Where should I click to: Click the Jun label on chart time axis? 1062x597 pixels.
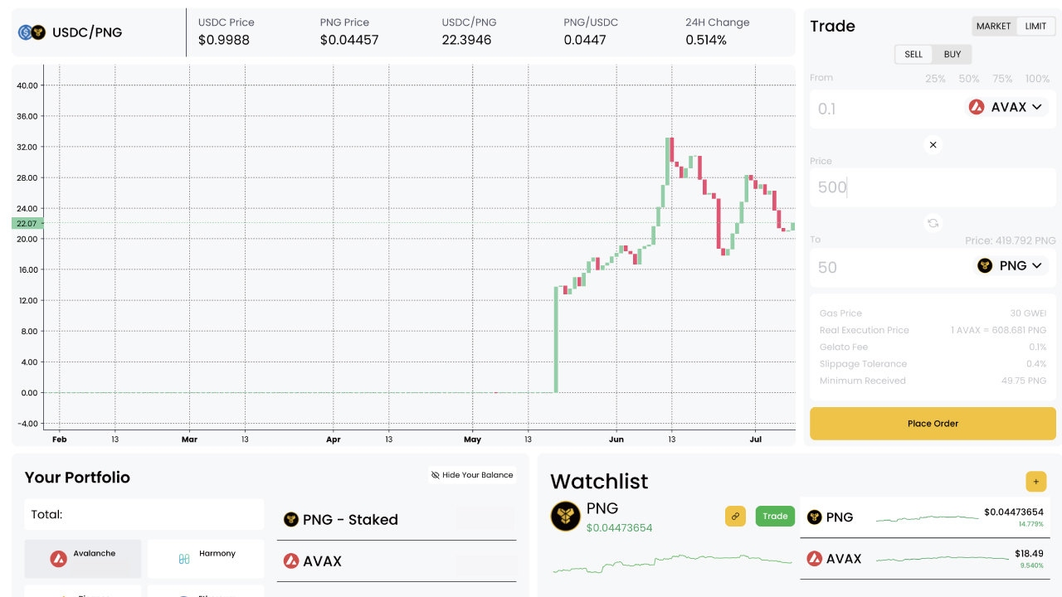point(616,439)
